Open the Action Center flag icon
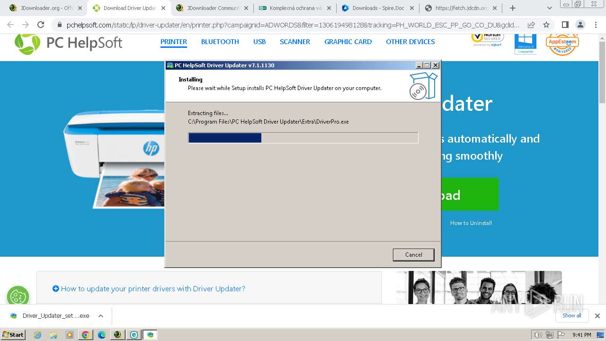Image resolution: width=606 pixels, height=341 pixels. point(561,335)
